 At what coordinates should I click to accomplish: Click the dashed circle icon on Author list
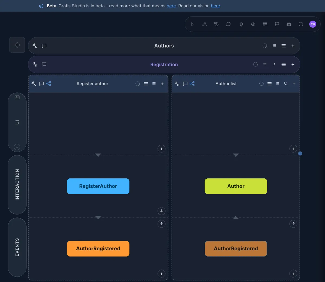[261, 84]
